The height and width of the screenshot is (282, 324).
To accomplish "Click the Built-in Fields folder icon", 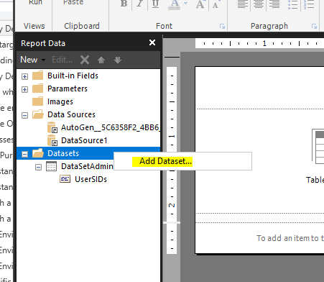I will (37, 76).
